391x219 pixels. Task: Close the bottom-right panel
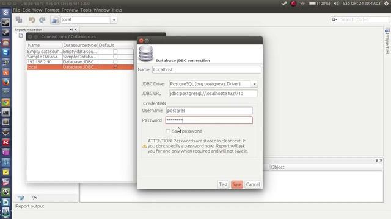381,161
